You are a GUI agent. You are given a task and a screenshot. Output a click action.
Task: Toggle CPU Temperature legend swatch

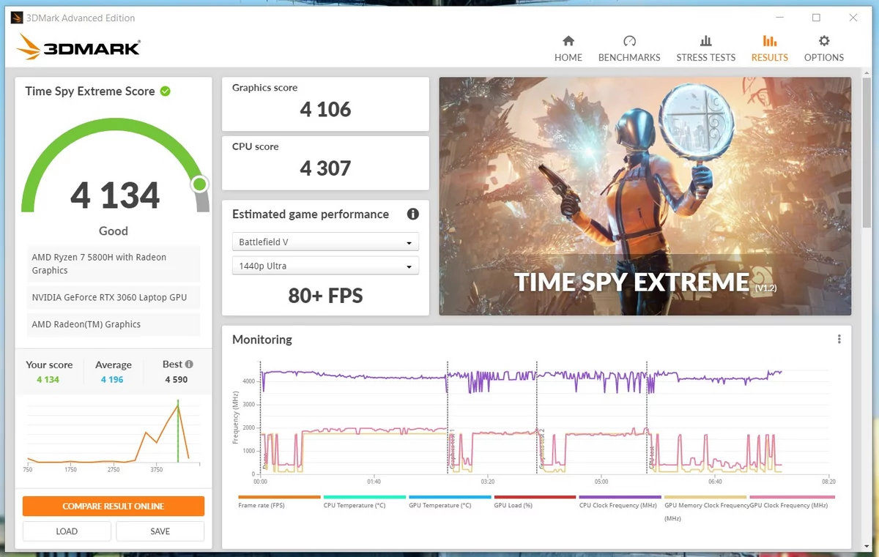coord(365,497)
